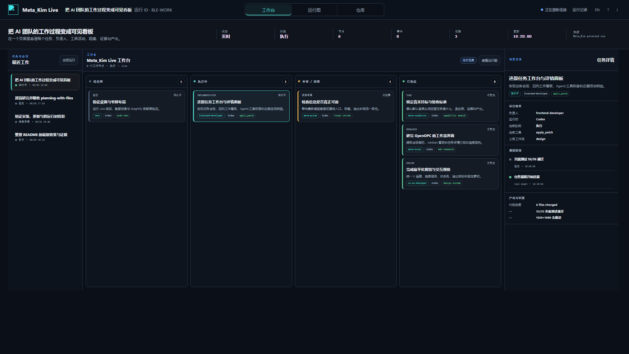Image resolution: width=629 pixels, height=354 pixels.
Task: Click the Meta_Kim governed run source text
Action: pos(589,36)
